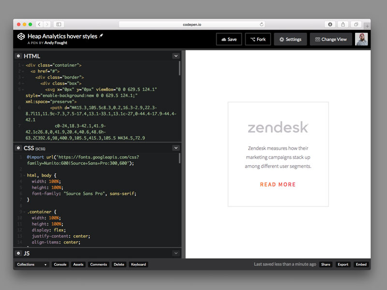Open the Comments panel
Screen dimensions: 387x290
pyautogui.click(x=99, y=264)
